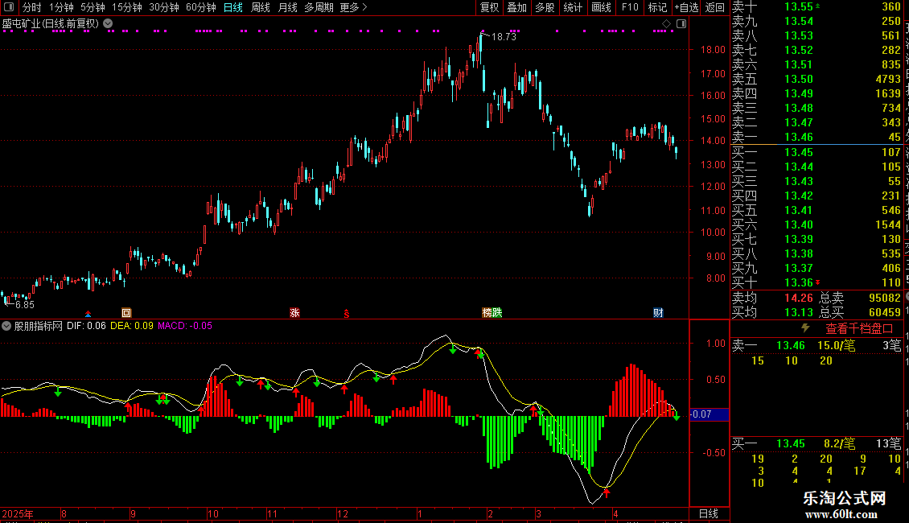Open F10 company information
Image resolution: width=909 pixels, height=523 pixels.
pos(630,7)
